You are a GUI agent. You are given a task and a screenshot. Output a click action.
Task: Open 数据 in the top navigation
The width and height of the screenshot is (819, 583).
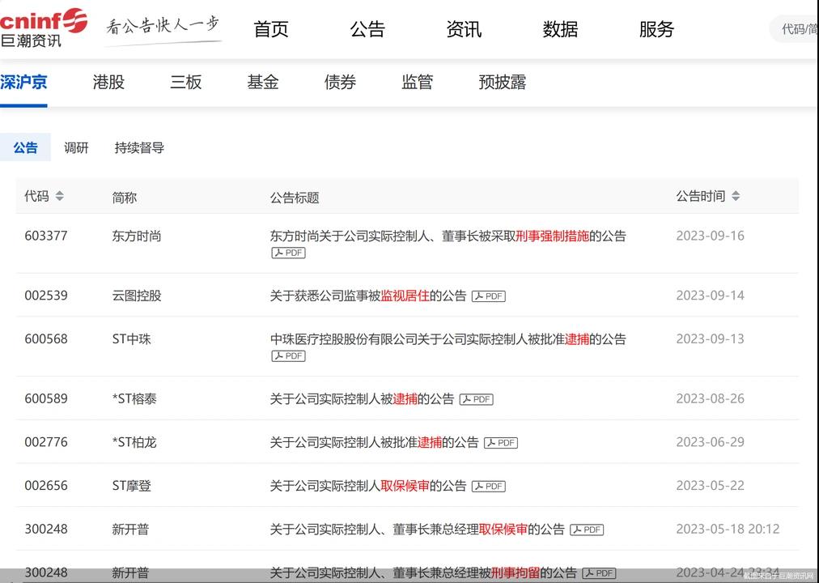(560, 30)
